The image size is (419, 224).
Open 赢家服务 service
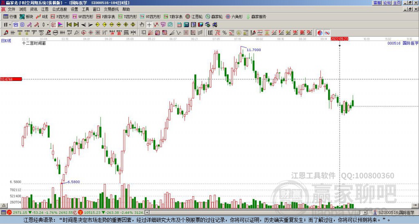pos(256,16)
